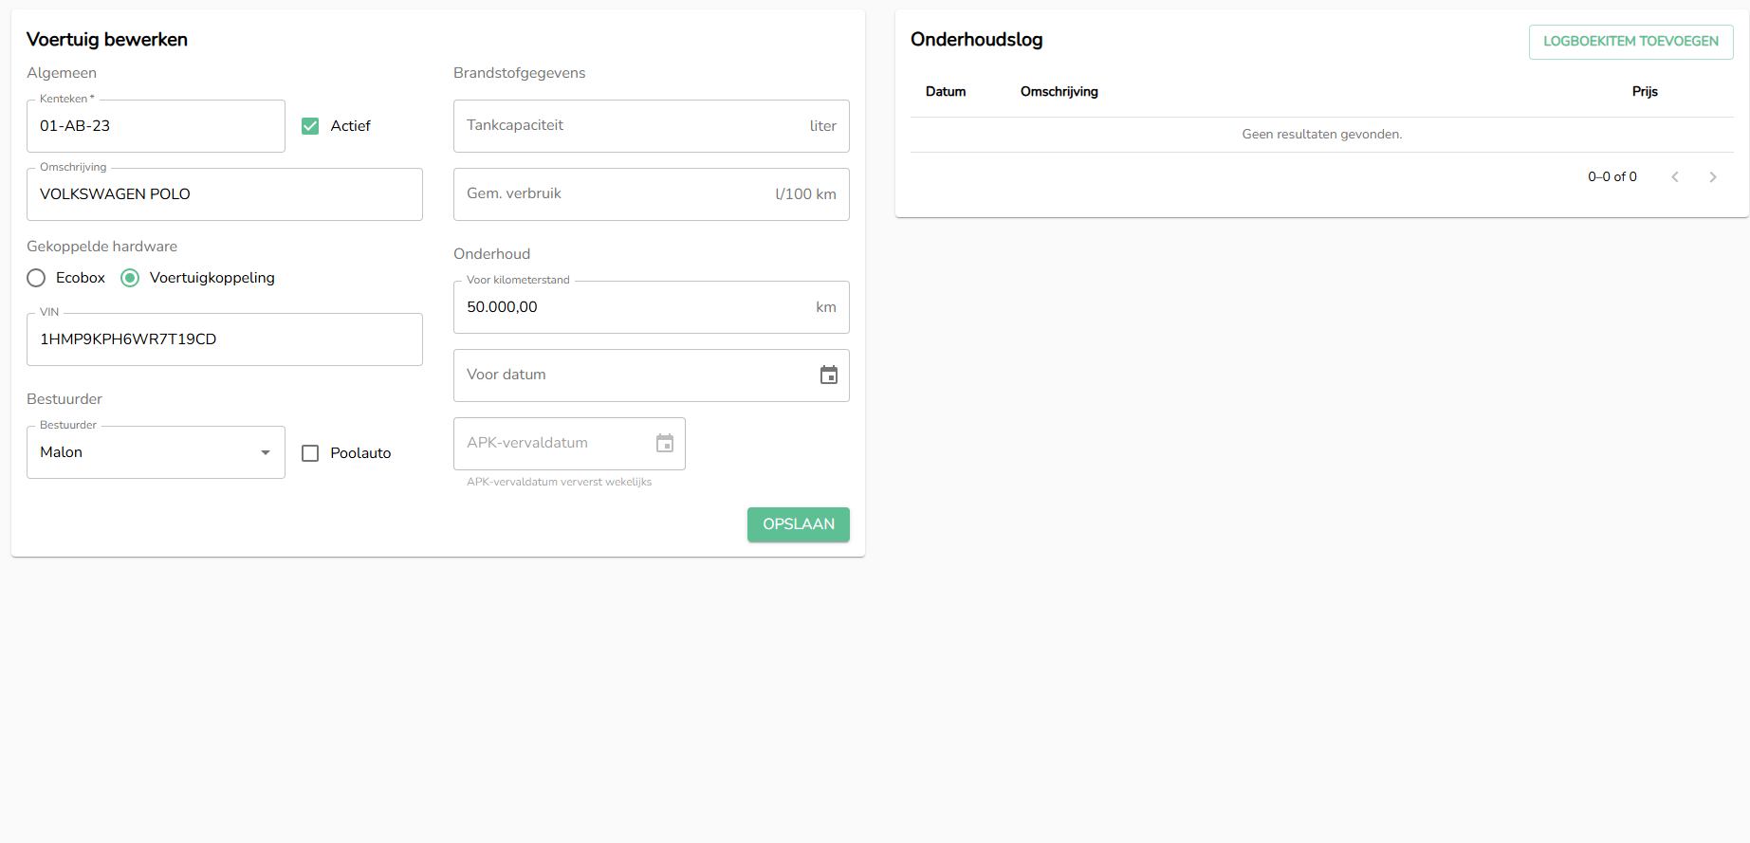Click the APK-vervaldatum calendar icon
The height and width of the screenshot is (843, 1750).
664,444
